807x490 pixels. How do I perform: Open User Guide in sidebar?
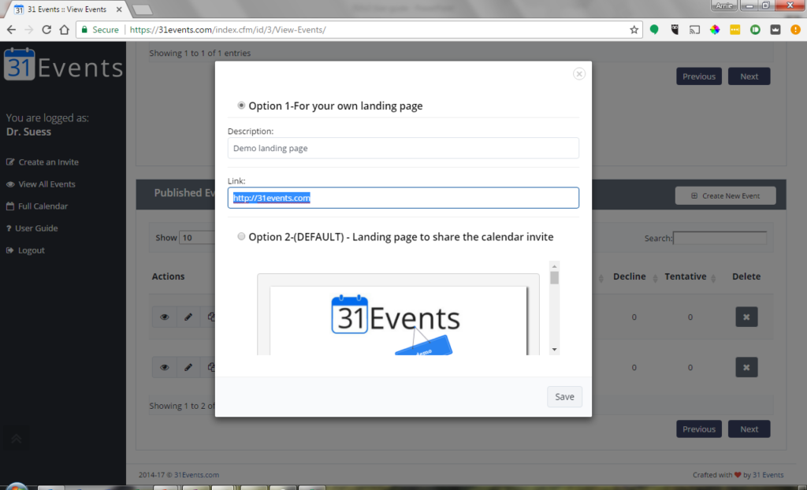32,228
